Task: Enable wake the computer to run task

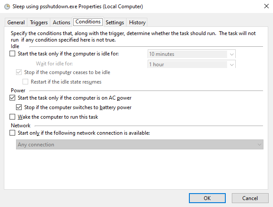Action: point(12,117)
